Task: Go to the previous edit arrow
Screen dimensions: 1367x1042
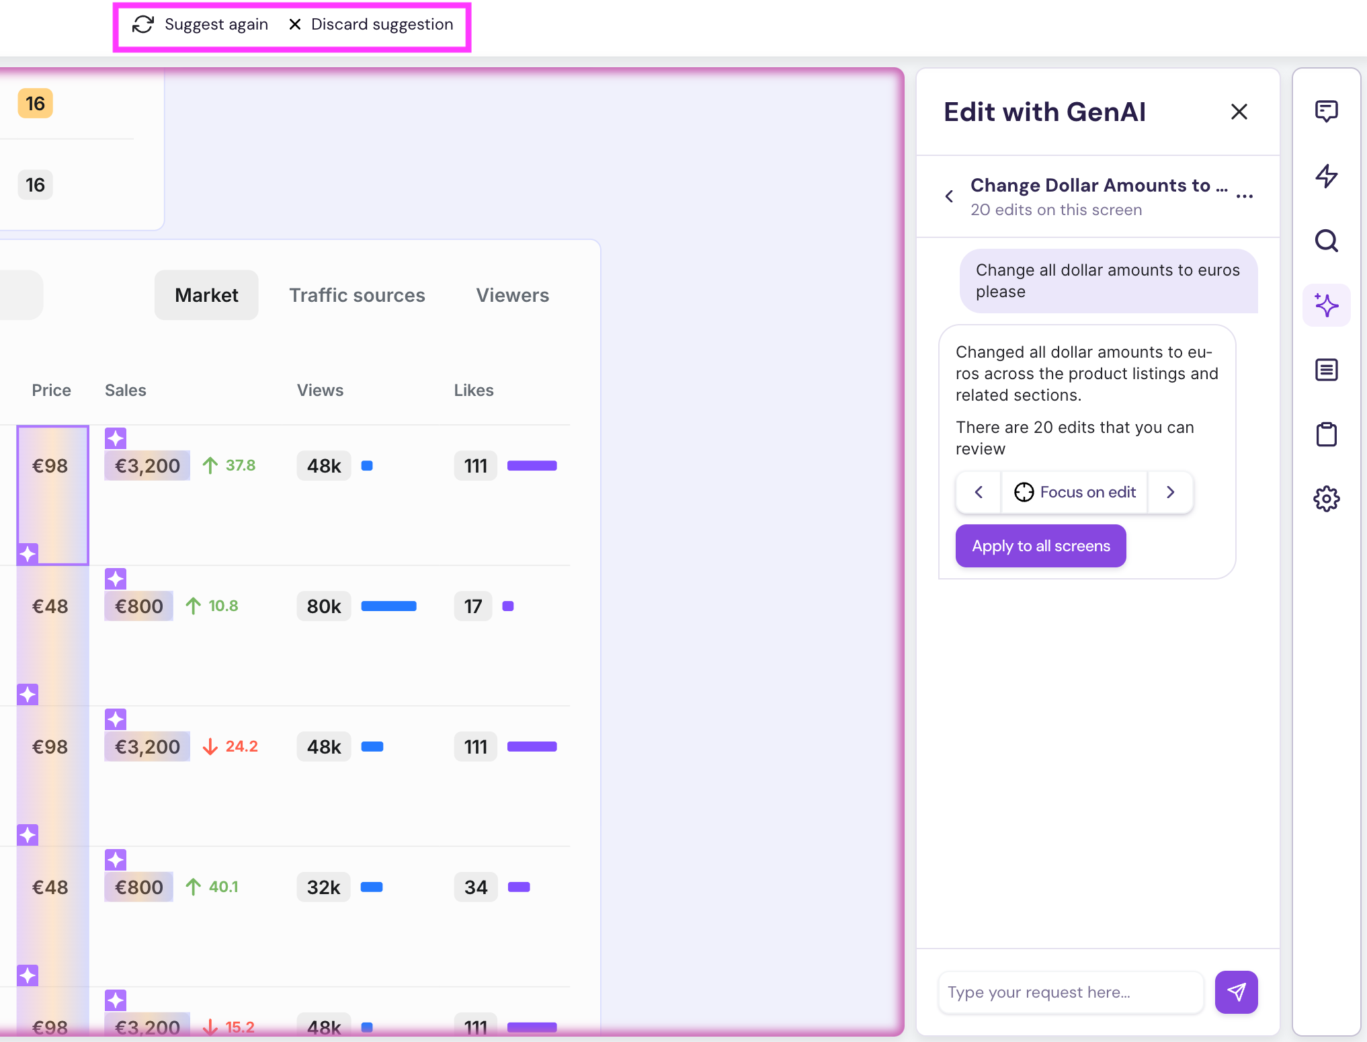Action: pos(979,492)
